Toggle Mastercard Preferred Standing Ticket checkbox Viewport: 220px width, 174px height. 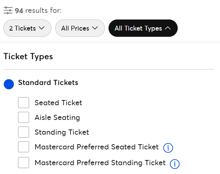24,163
